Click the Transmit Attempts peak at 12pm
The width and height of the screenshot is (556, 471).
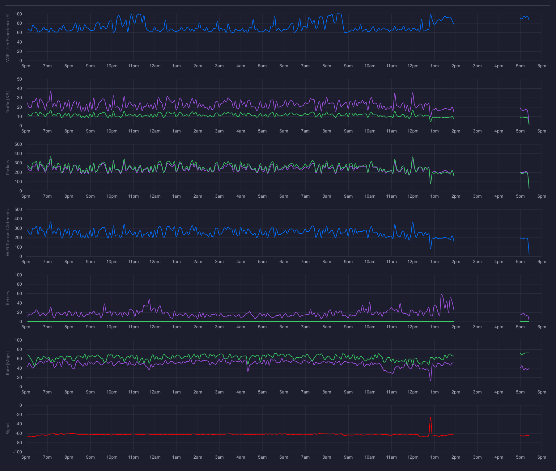click(x=412, y=222)
